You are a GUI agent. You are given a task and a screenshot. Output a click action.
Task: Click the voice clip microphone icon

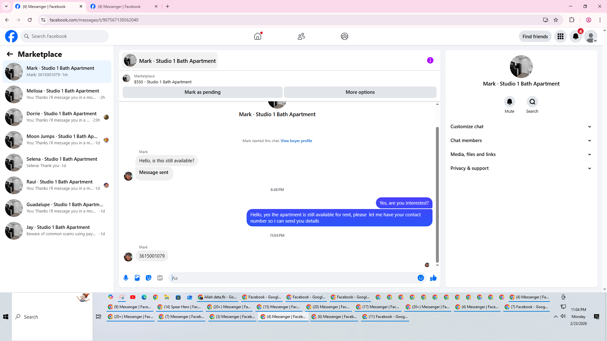point(126,278)
